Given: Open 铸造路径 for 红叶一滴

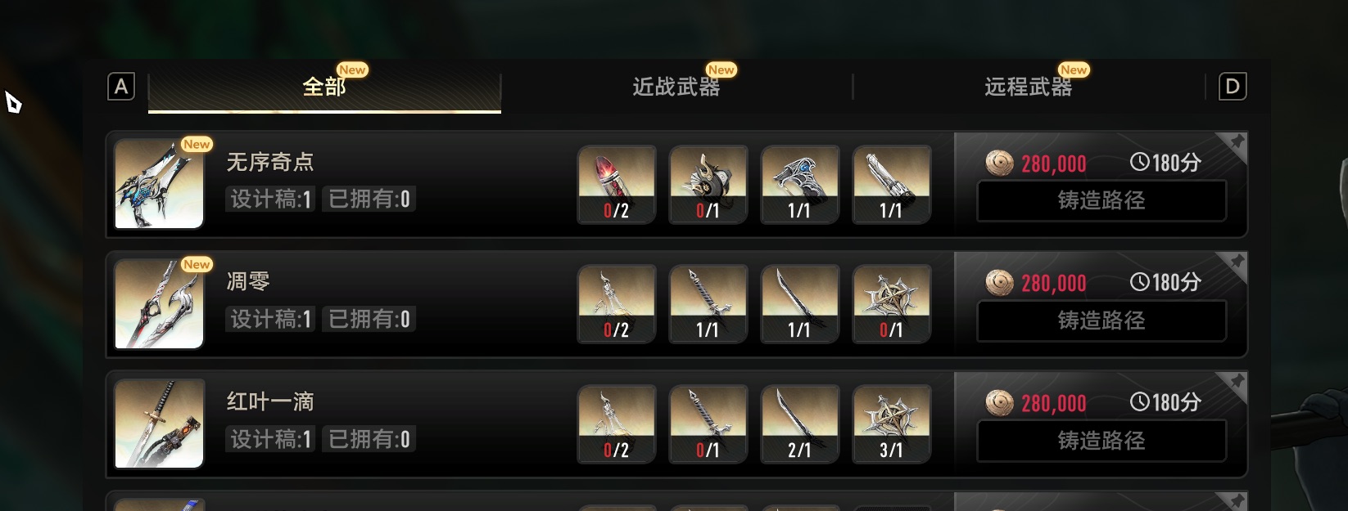Looking at the screenshot, I should click(1101, 442).
